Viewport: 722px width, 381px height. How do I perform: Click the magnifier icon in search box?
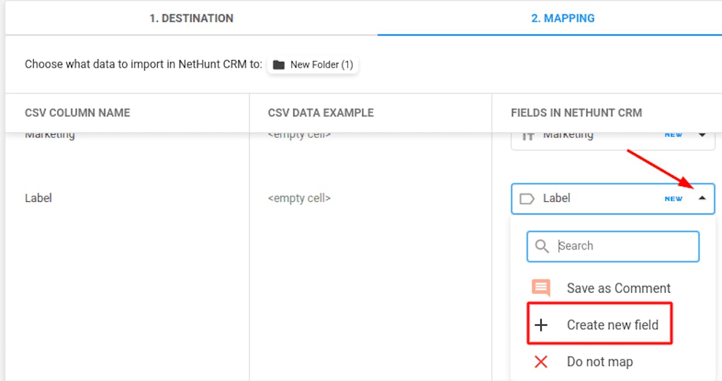tap(541, 247)
